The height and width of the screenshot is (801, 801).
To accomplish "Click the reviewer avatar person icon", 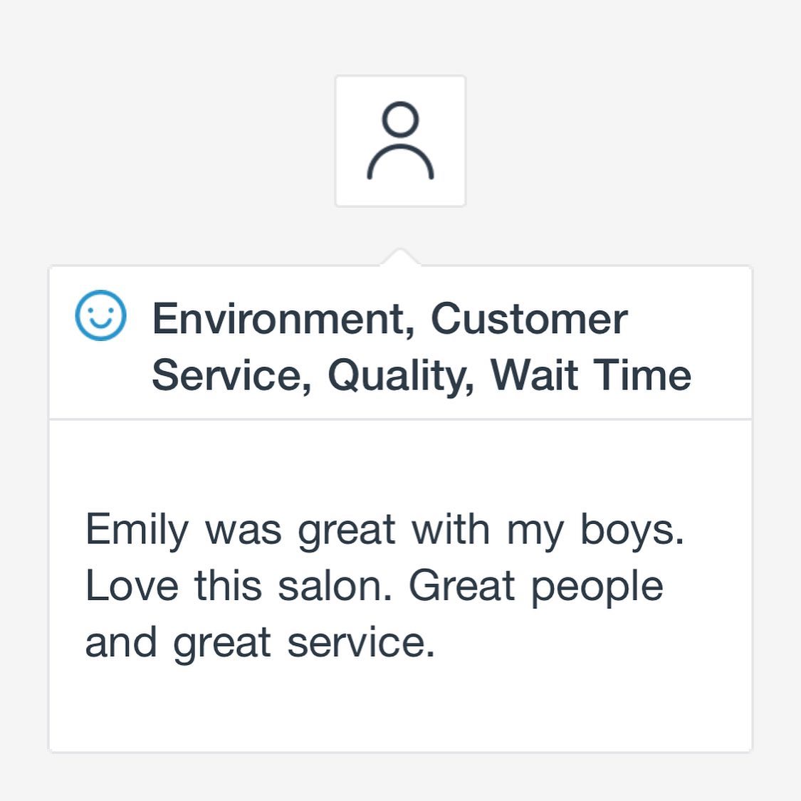I will [400, 141].
